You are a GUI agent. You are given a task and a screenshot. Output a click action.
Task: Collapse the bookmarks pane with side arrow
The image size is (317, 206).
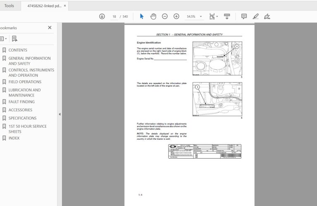pyautogui.click(x=60, y=114)
